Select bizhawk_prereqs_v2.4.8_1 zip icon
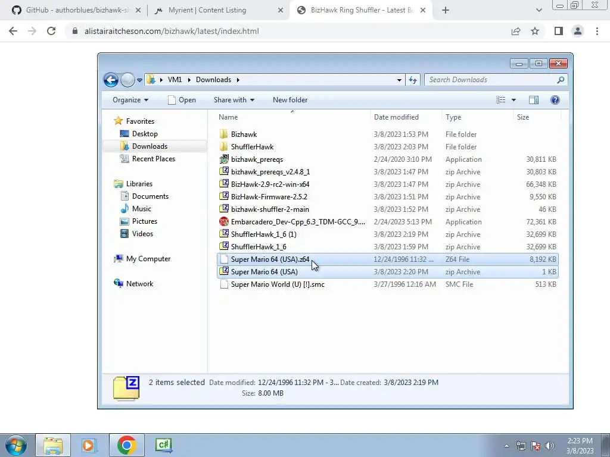 click(224, 171)
